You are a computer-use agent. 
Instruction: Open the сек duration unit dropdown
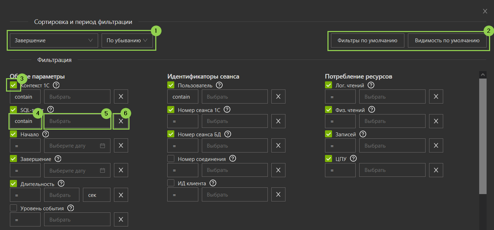96,195
